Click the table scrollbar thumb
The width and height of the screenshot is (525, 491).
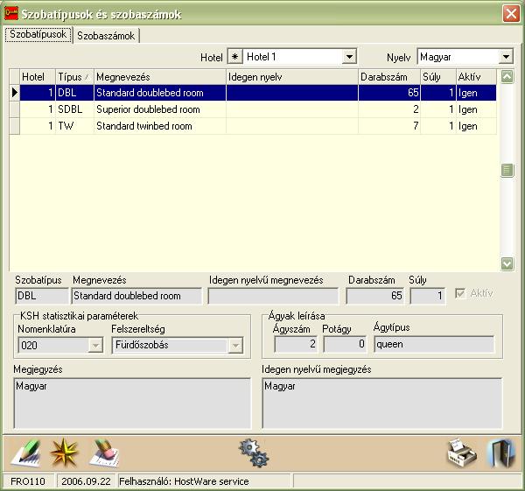coord(507,171)
